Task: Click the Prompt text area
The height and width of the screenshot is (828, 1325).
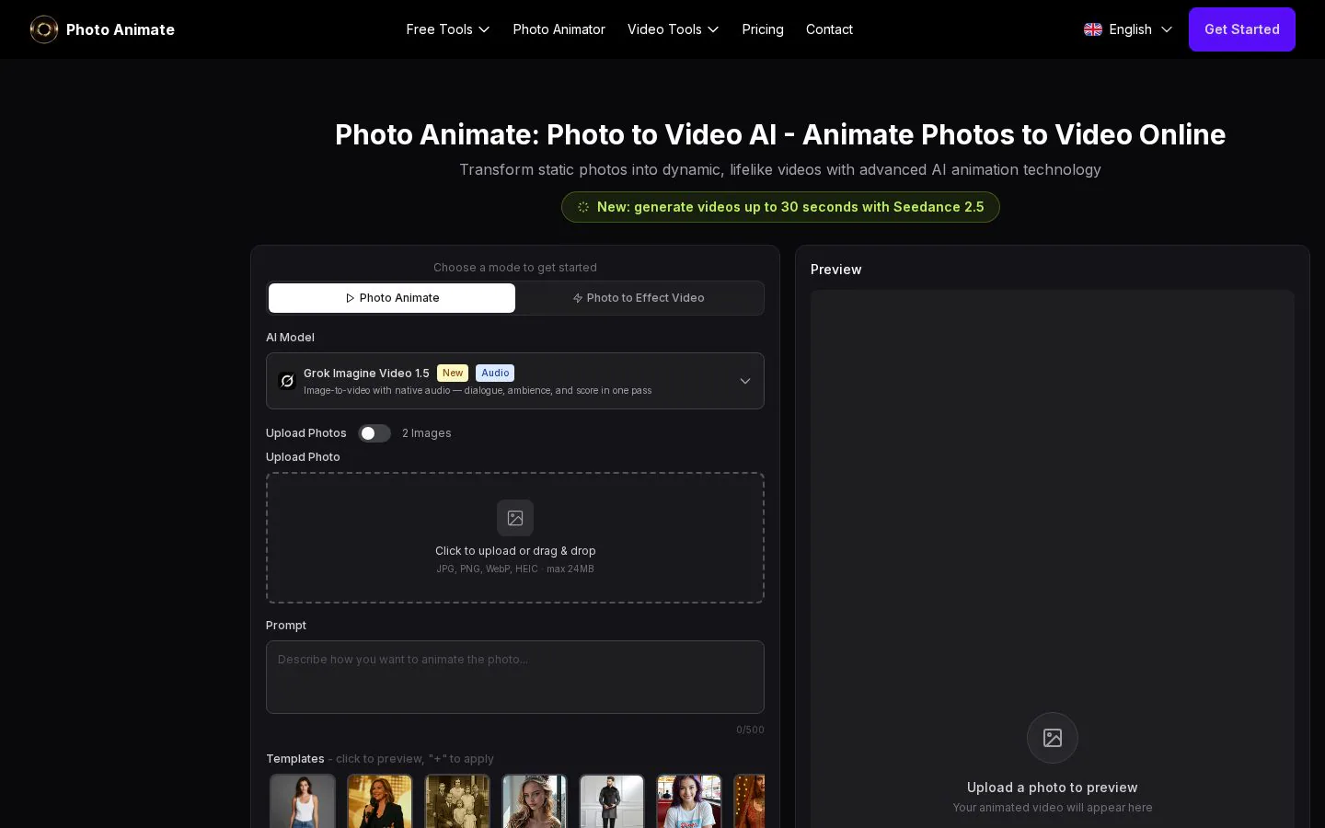Action: (x=515, y=677)
